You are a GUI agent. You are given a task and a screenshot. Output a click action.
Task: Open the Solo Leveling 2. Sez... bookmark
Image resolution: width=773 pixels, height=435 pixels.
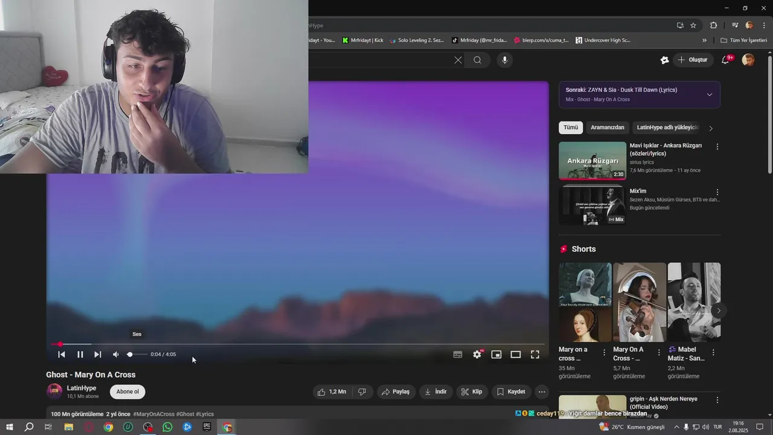[x=417, y=40]
